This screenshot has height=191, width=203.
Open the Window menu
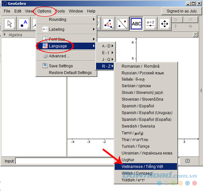click(x=76, y=11)
